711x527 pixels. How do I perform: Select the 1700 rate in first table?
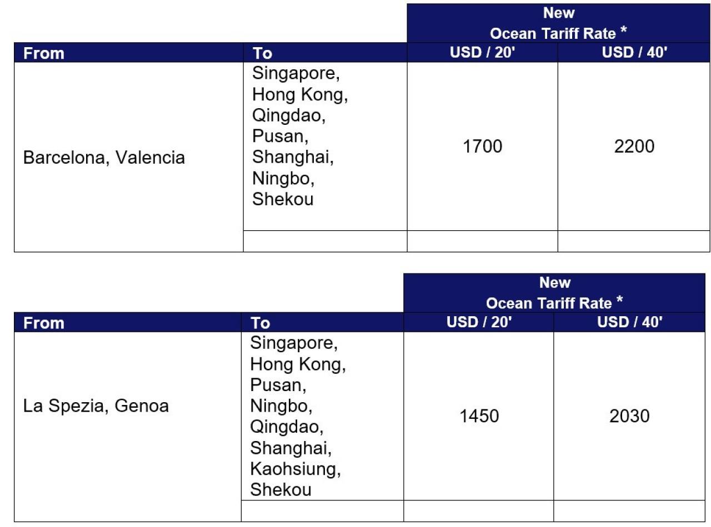(x=482, y=146)
